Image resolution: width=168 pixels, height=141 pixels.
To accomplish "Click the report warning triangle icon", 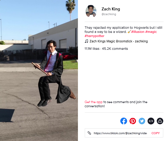I will click(x=160, y=121).
